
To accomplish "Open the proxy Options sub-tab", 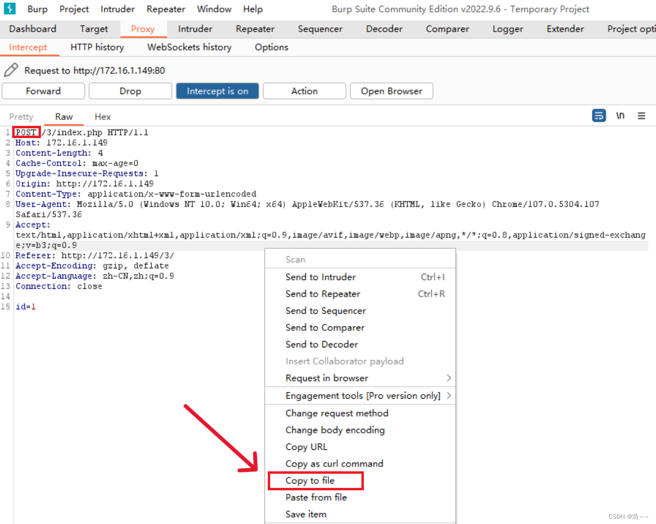I will tap(271, 47).
